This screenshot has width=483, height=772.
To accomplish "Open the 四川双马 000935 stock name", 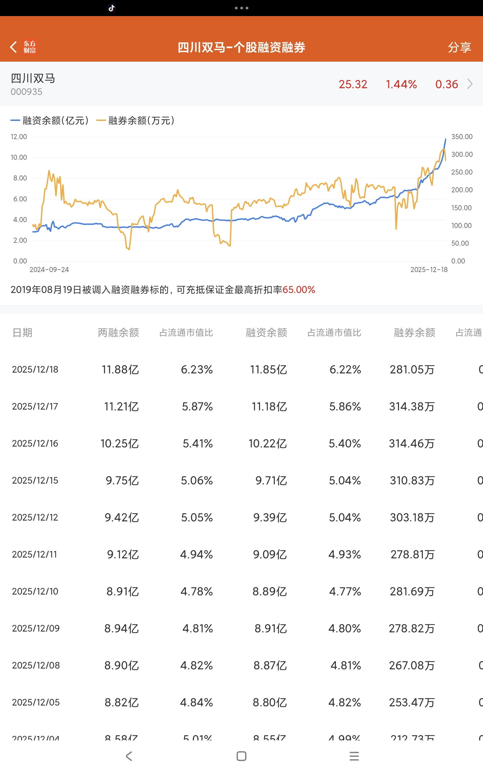I will click(x=33, y=84).
